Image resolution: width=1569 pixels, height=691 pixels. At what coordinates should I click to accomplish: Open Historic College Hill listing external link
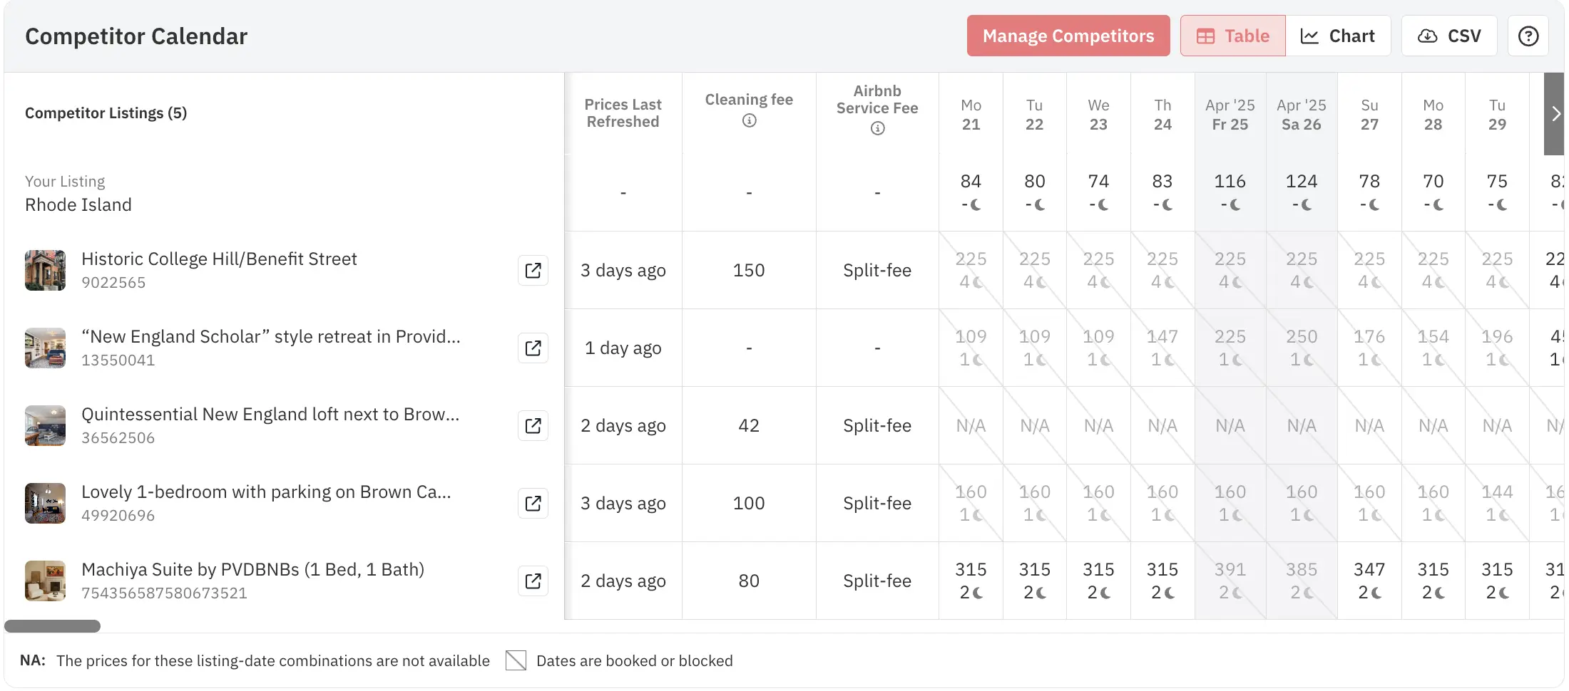tap(533, 271)
